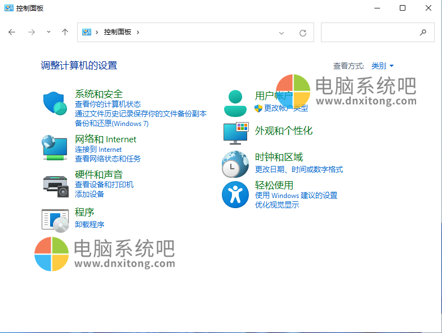Click the Control Panel icon in address bar

click(87, 32)
